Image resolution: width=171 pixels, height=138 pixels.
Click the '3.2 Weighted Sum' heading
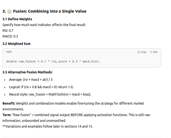[16, 44]
